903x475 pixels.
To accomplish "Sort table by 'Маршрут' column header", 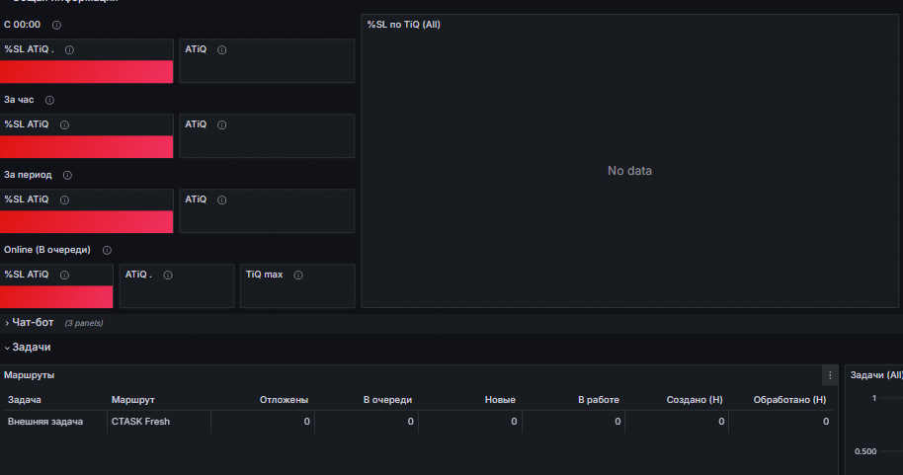I will tap(133, 400).
